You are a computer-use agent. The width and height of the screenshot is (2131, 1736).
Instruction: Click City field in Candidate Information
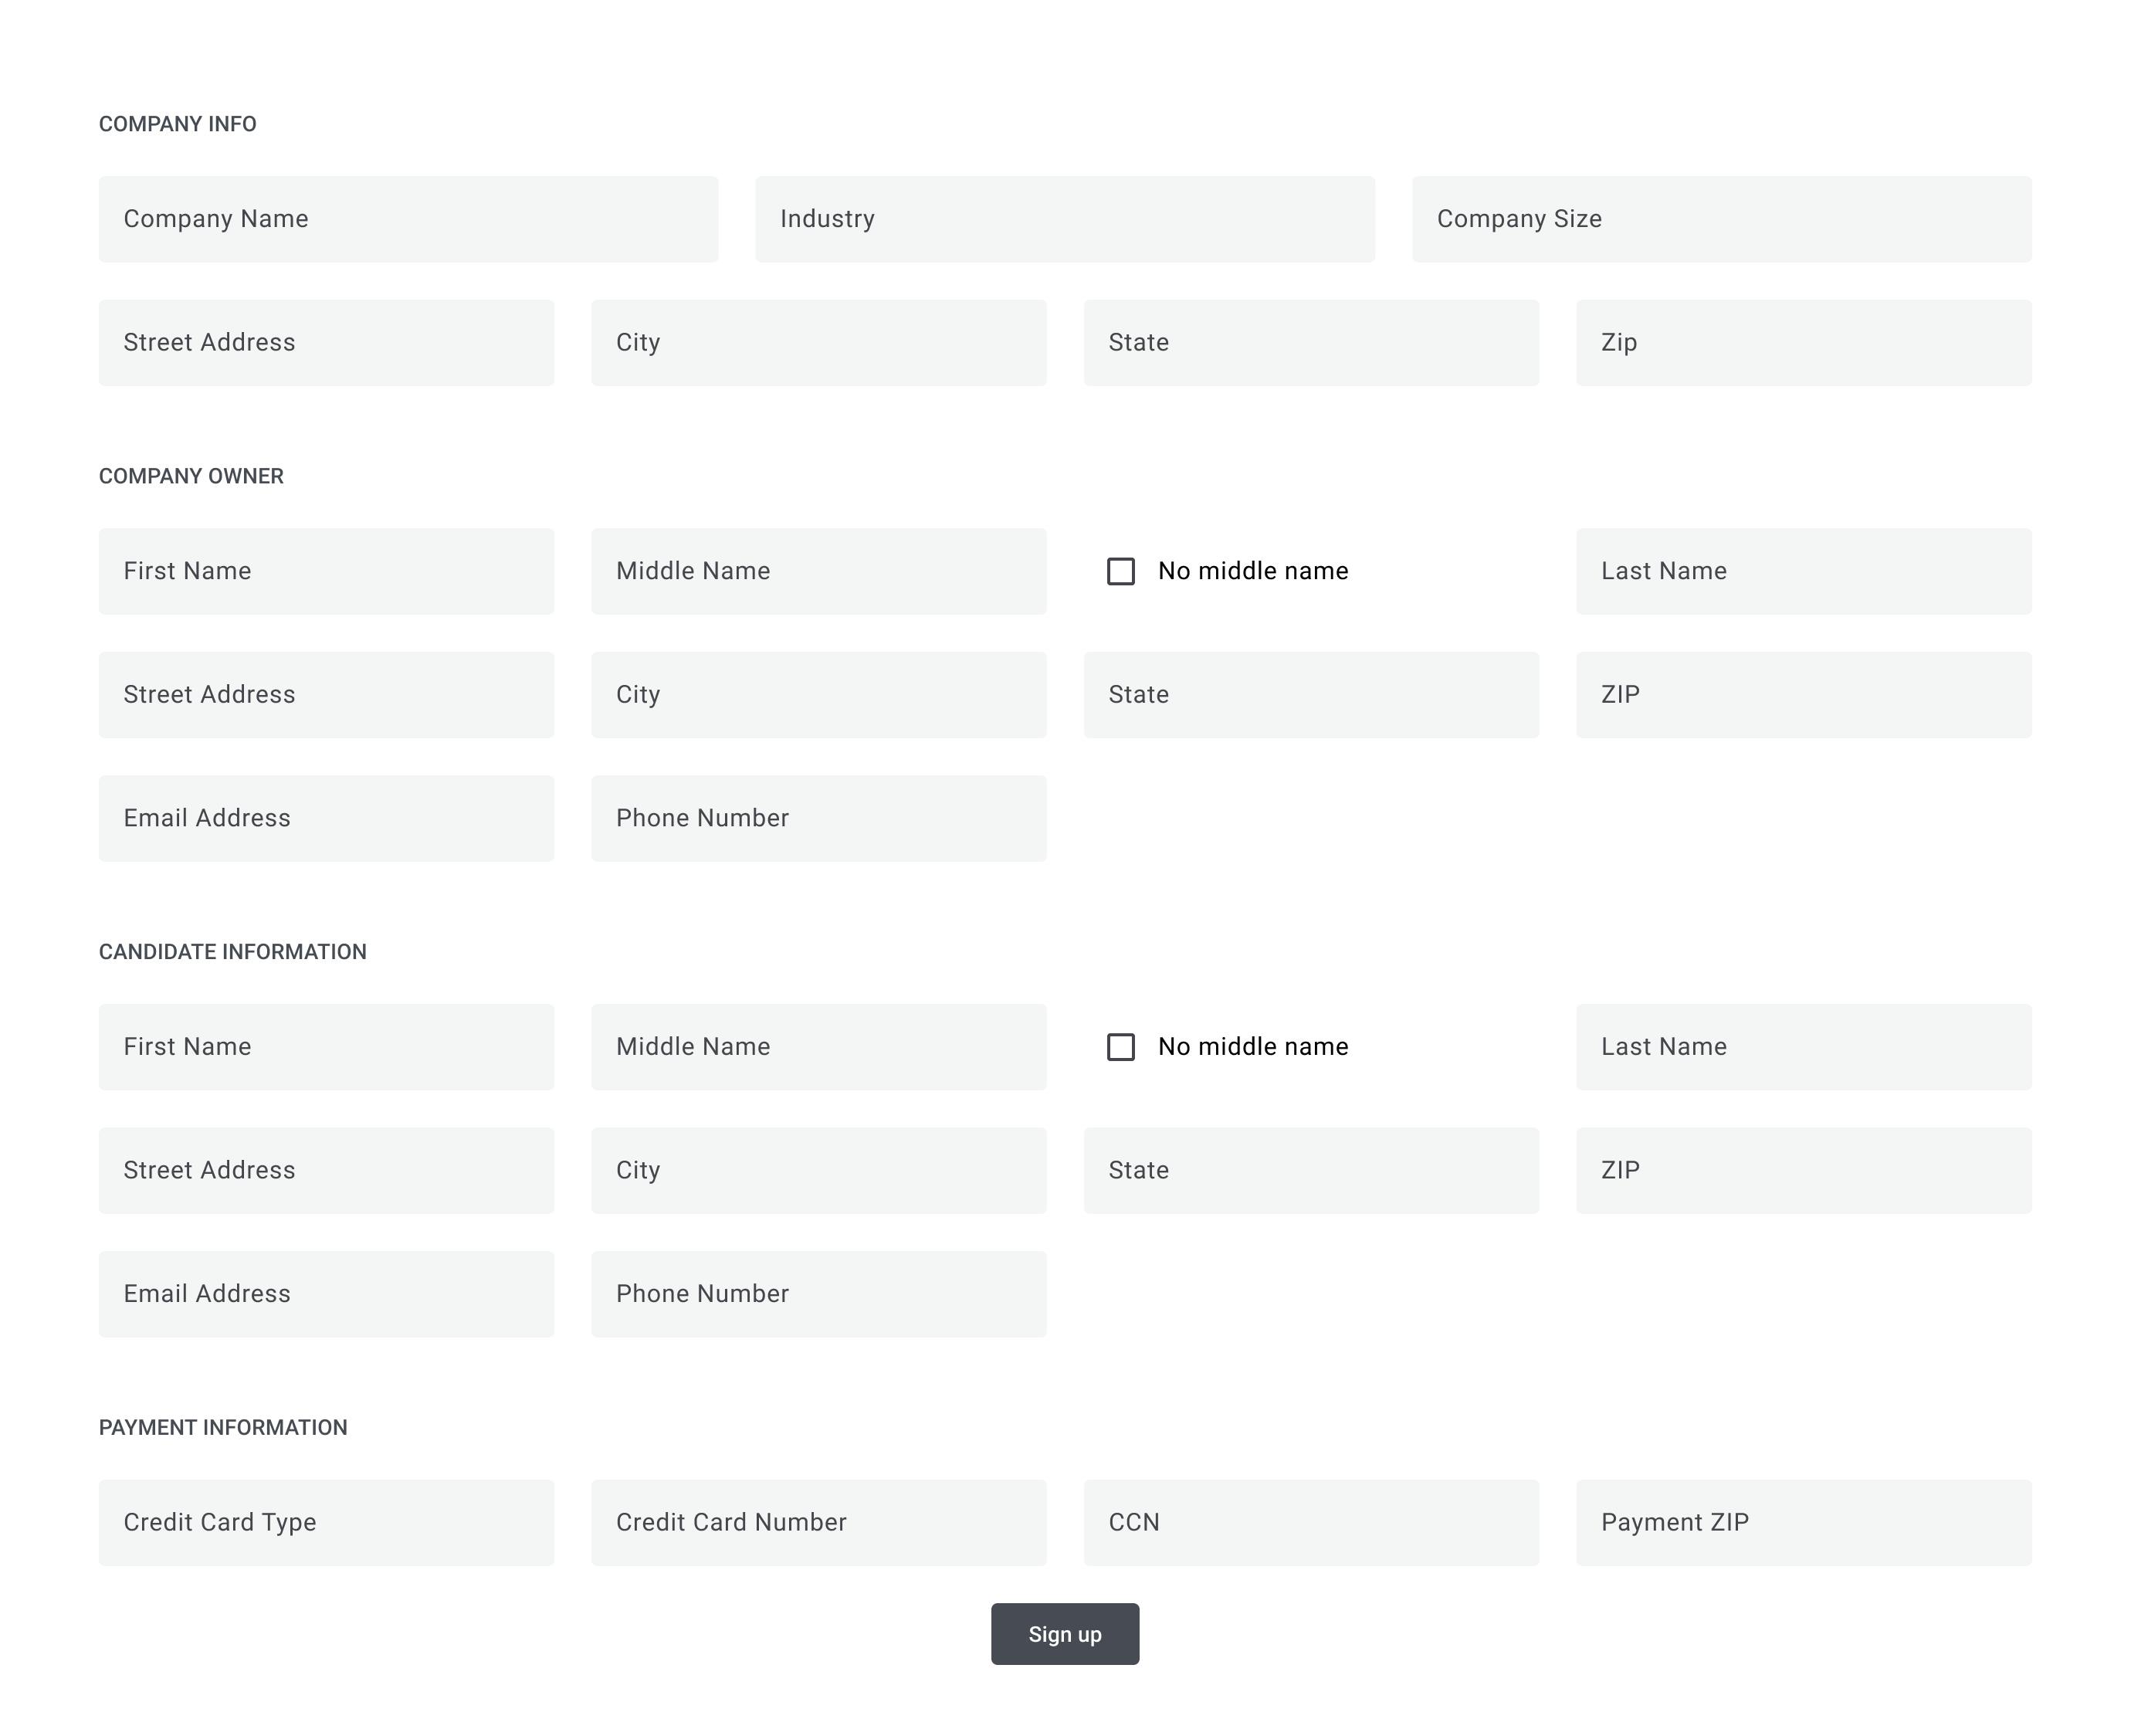tap(818, 1171)
